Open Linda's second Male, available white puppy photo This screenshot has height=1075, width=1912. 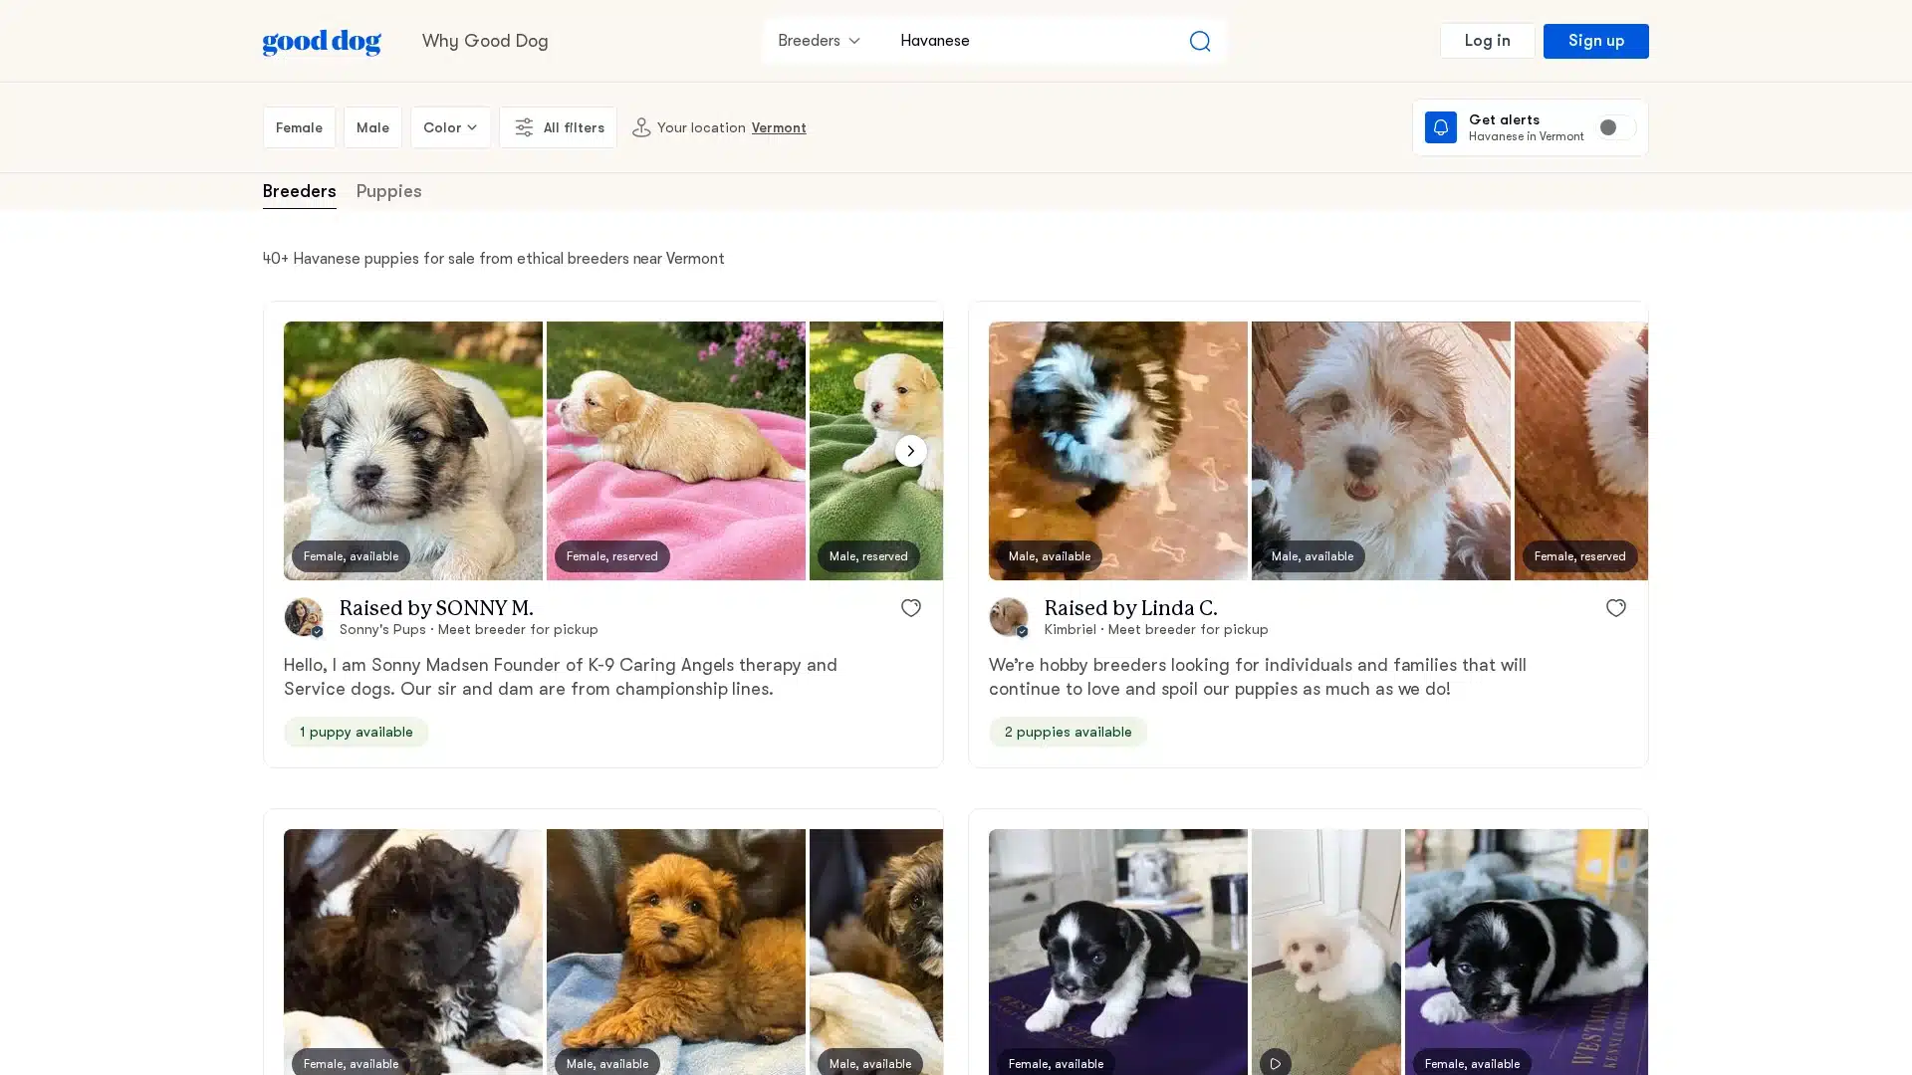[1381, 451]
